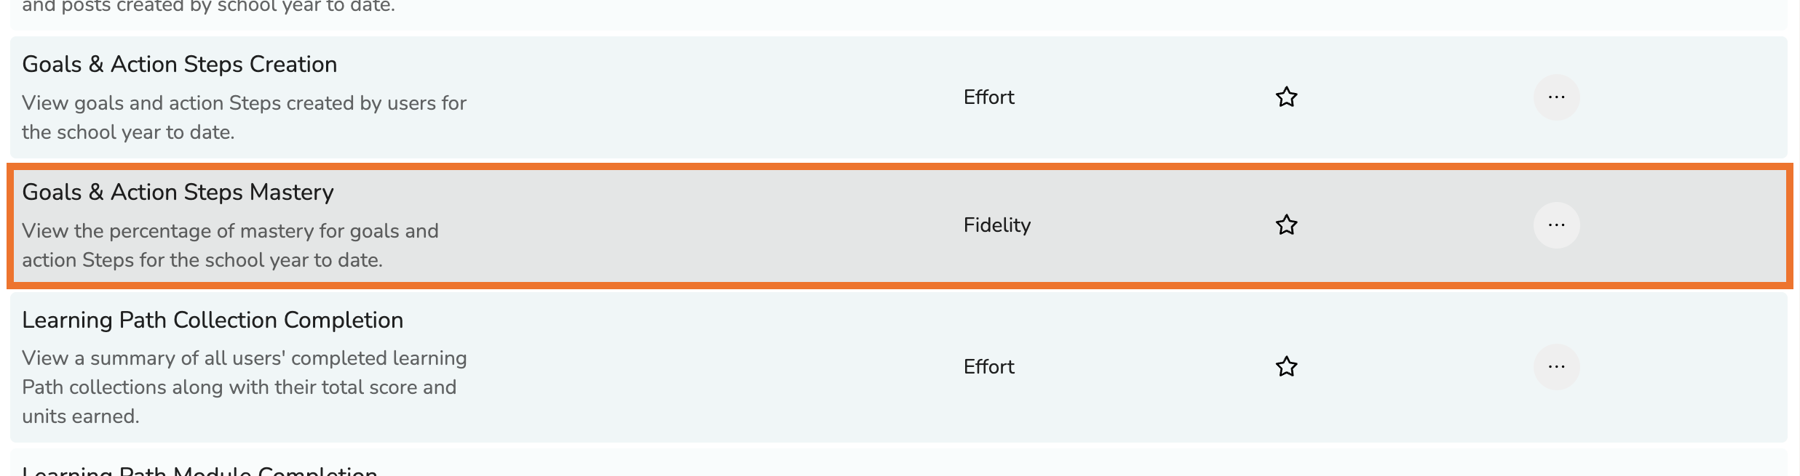
Task: Open the ellipsis menu for Goals & Action Steps Mastery
Action: point(1556,225)
